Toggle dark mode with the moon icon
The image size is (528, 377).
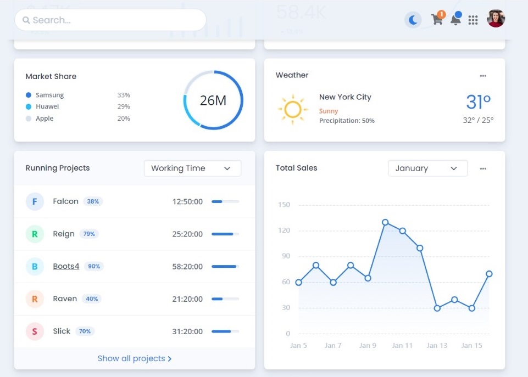pos(413,20)
